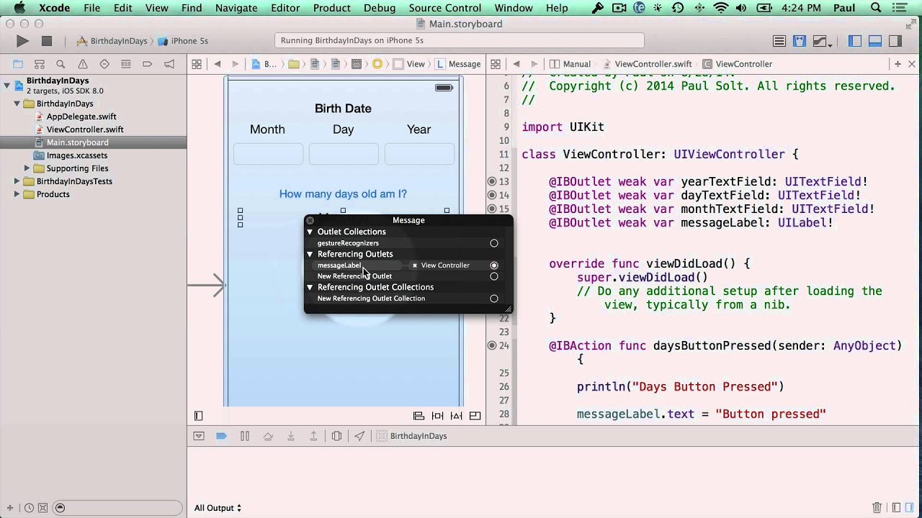Image resolution: width=922 pixels, height=518 pixels.
Task: Collapse the Referencing Outlets section
Action: pos(310,254)
